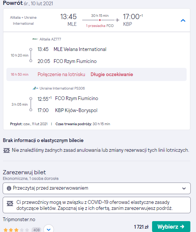Click the airplane icon on route line

(118, 20)
